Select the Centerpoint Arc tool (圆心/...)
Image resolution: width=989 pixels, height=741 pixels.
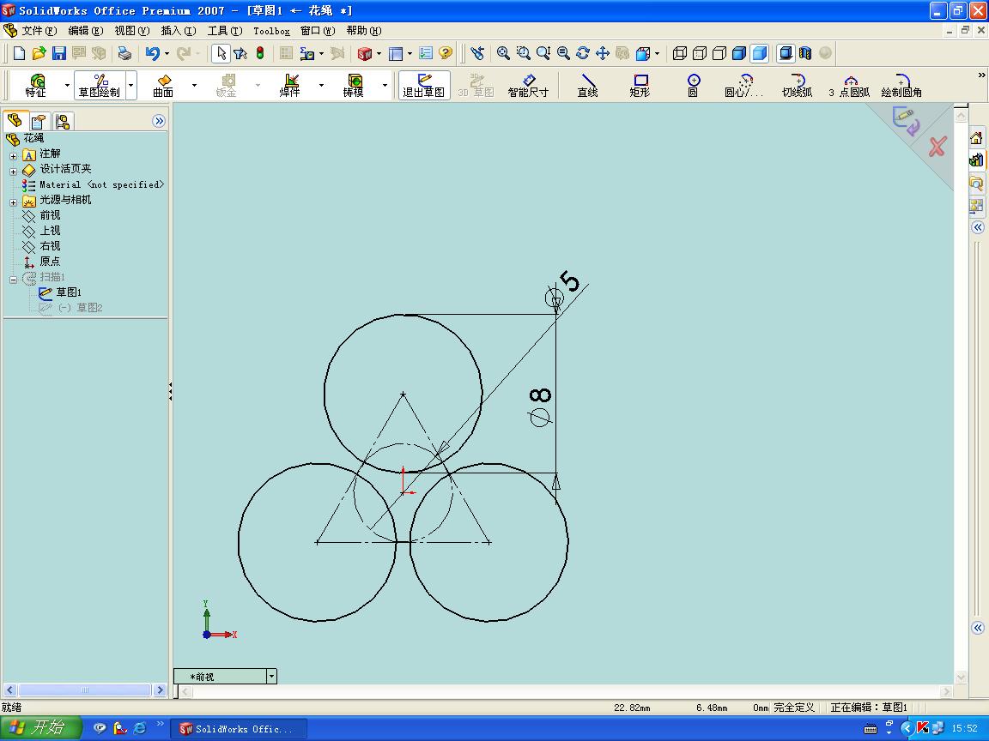point(744,85)
